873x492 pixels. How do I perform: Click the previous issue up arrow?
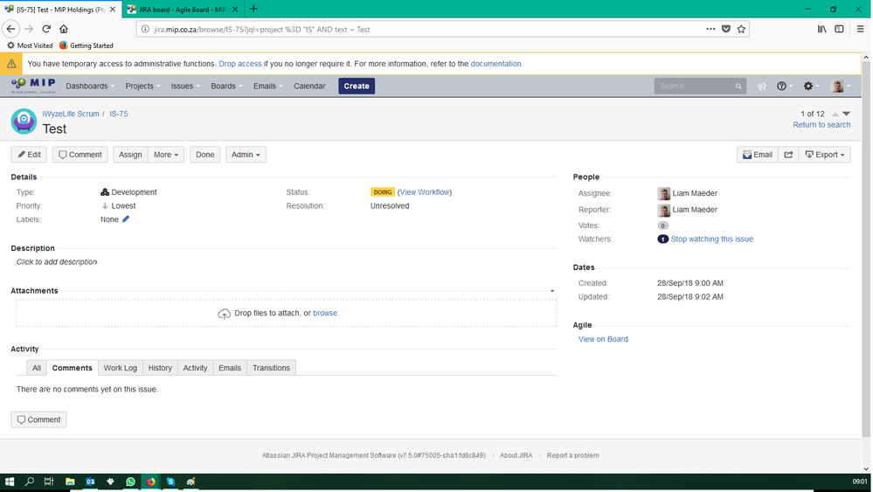[835, 114]
